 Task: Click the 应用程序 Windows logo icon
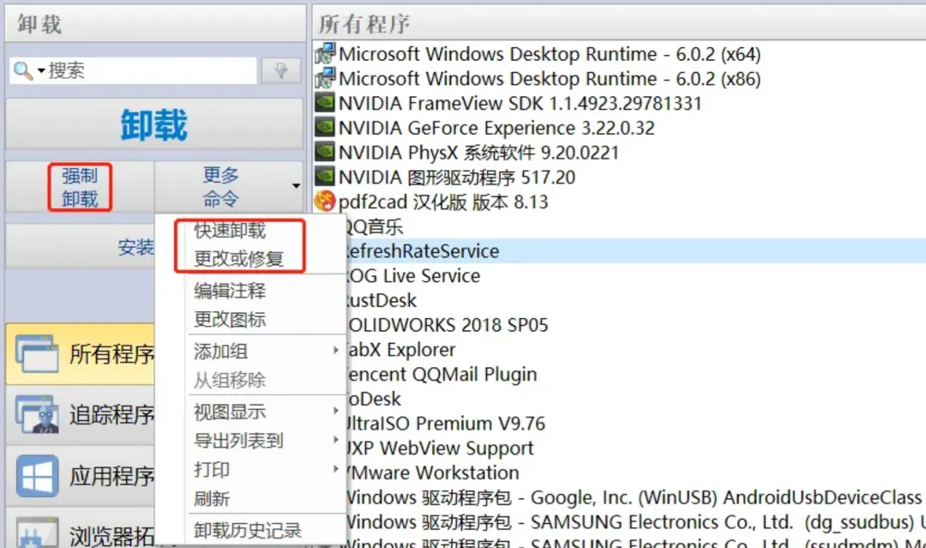[37, 476]
